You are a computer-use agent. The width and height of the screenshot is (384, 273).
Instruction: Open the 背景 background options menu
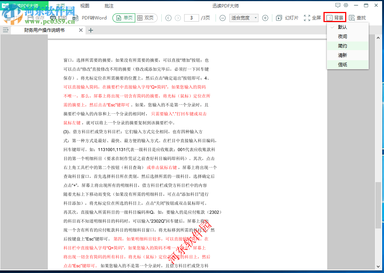coord(335,18)
